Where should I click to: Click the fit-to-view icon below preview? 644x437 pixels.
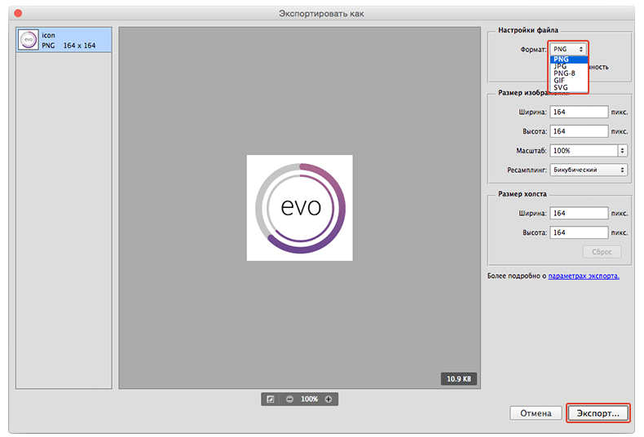(x=271, y=399)
